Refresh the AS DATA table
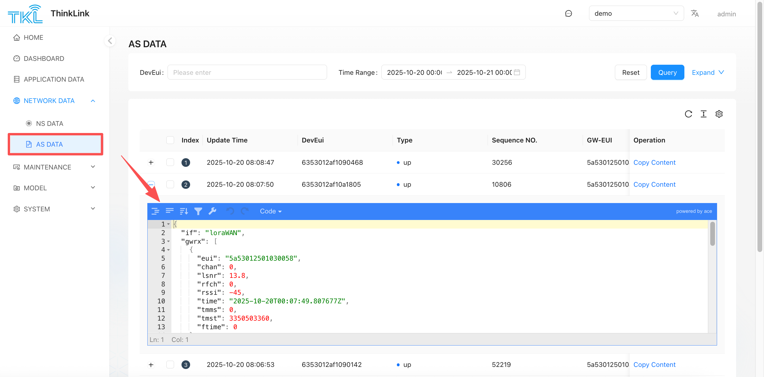 pos(688,114)
